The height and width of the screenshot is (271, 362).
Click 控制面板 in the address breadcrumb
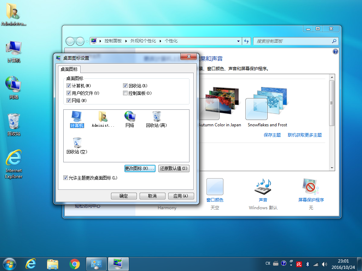(x=113, y=41)
